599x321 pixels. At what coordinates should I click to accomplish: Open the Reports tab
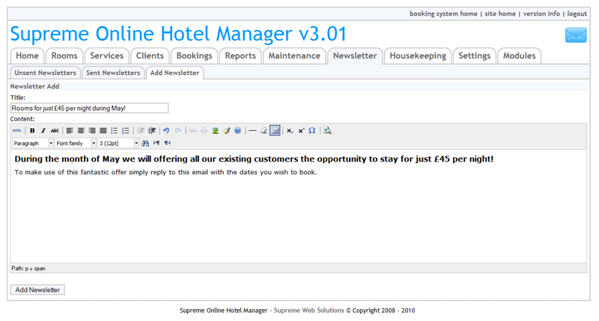pos(240,55)
